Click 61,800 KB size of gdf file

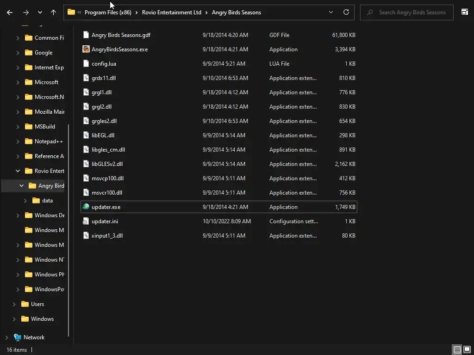click(344, 35)
